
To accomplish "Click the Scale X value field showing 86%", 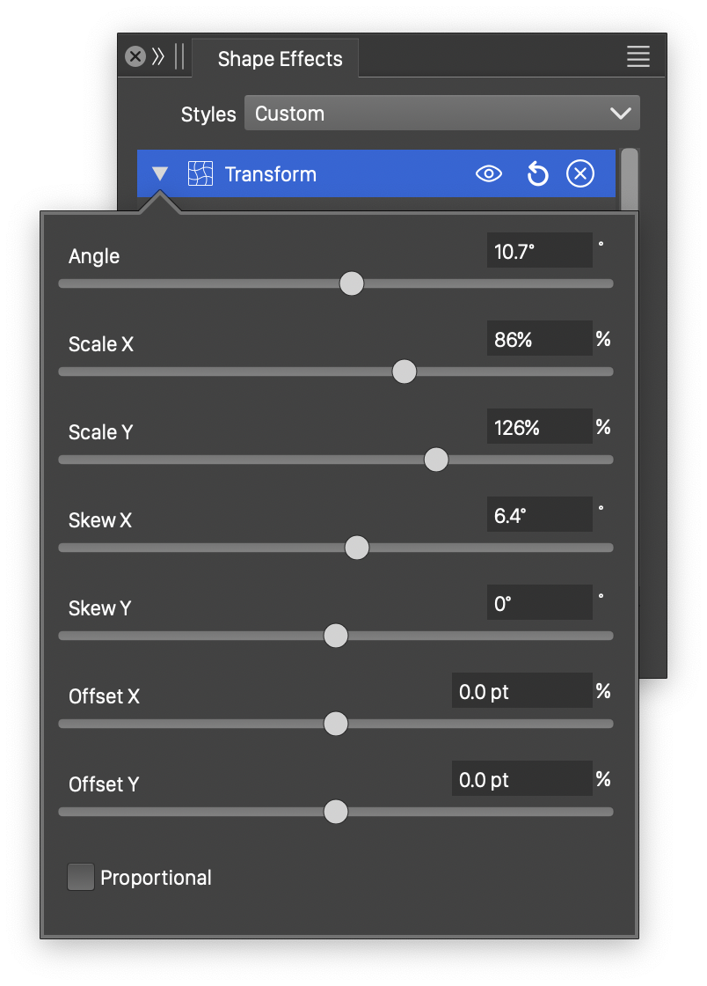I will click(x=539, y=339).
